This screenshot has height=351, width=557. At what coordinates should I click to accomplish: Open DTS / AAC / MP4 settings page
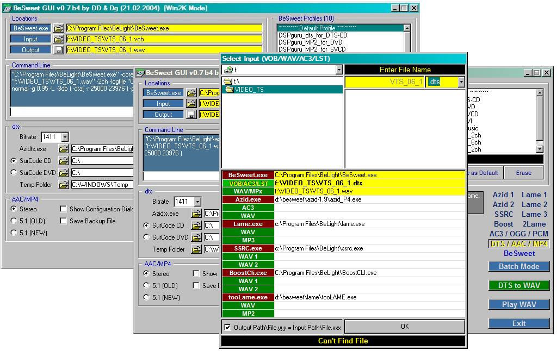(518, 244)
